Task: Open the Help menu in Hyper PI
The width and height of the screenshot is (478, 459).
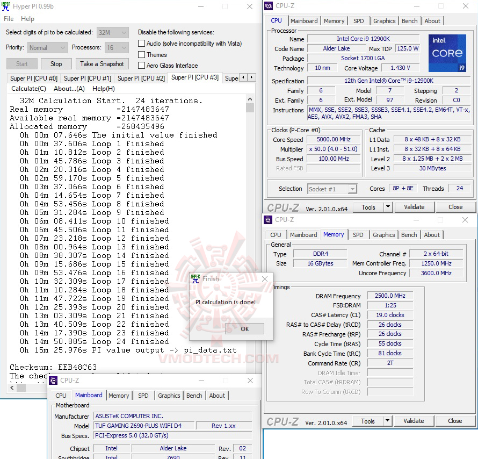Action: 27,19
